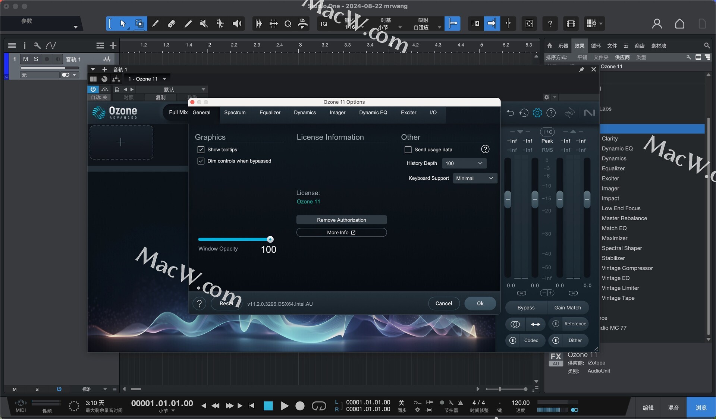
Task: Open the help question mark in toolbar
Action: point(550,23)
